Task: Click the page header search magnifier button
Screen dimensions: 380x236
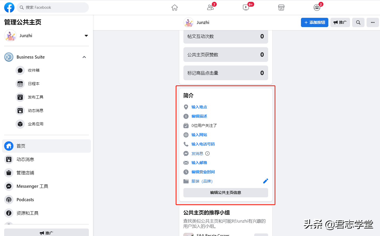Action: pyautogui.click(x=358, y=22)
